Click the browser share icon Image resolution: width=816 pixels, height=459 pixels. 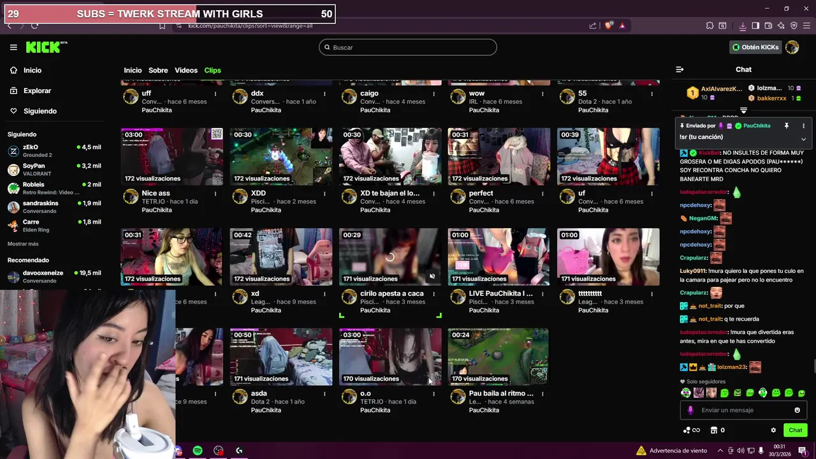point(593,25)
